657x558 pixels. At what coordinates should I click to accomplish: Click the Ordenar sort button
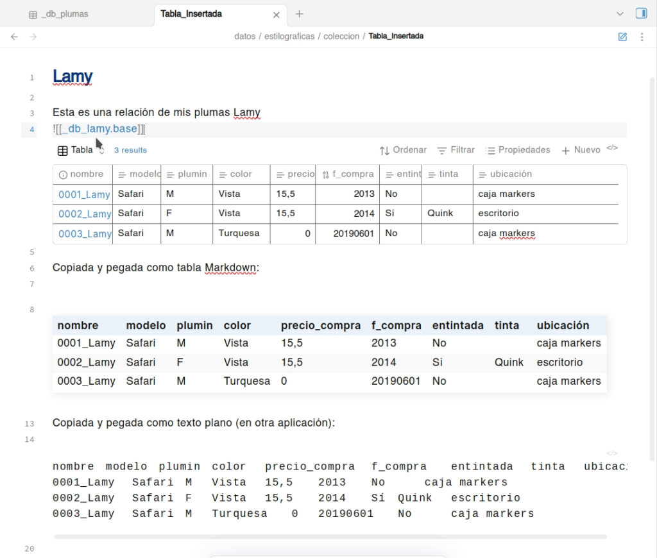point(403,150)
